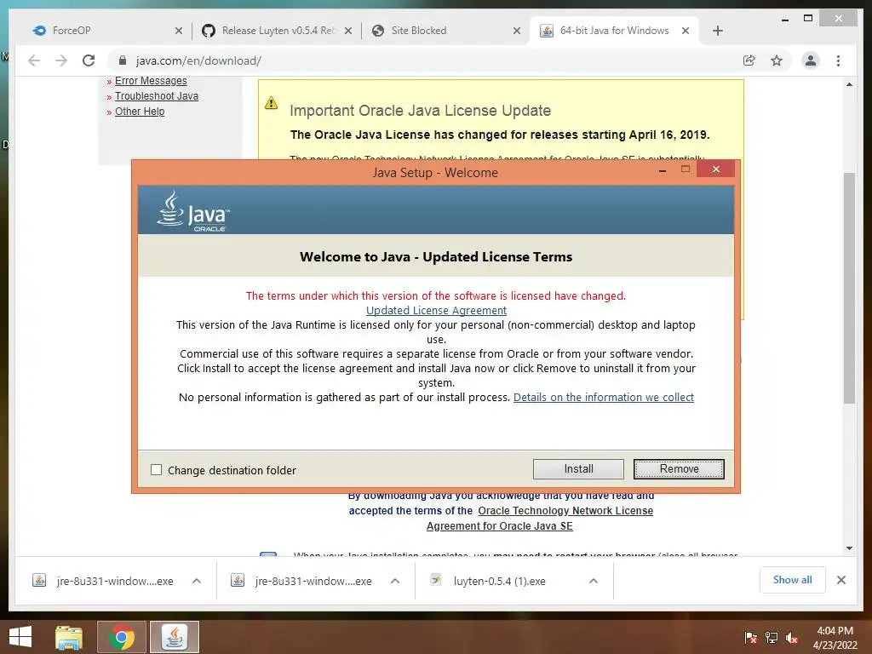Click the address bar URL
The image size is (872, 654).
coord(198,60)
